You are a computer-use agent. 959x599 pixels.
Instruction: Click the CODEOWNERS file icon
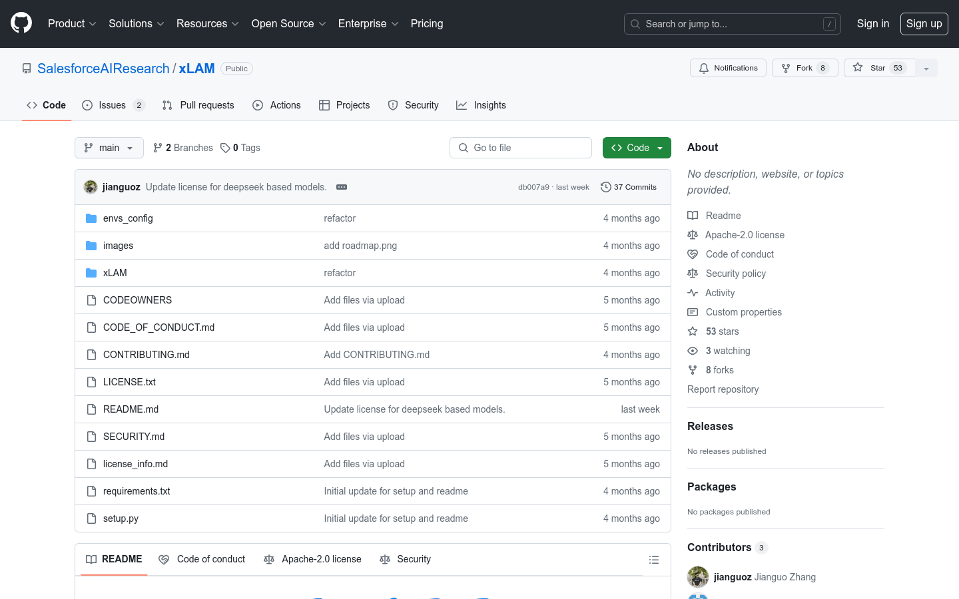click(x=91, y=300)
